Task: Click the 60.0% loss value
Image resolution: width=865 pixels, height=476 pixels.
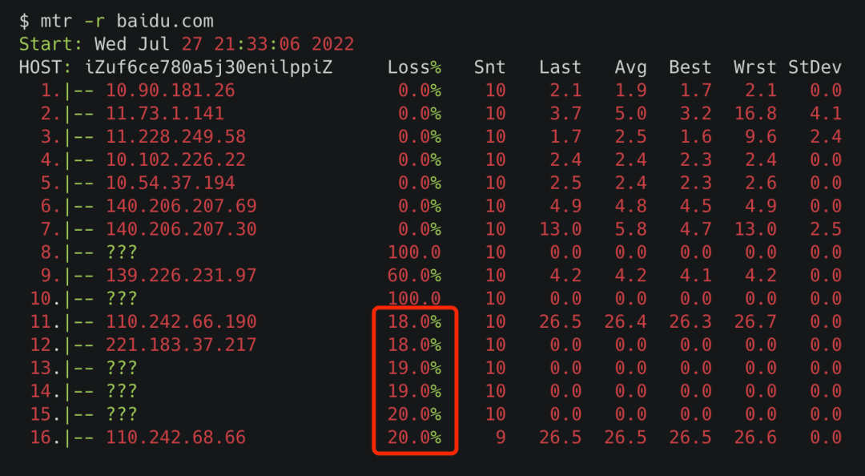Action: pos(414,276)
